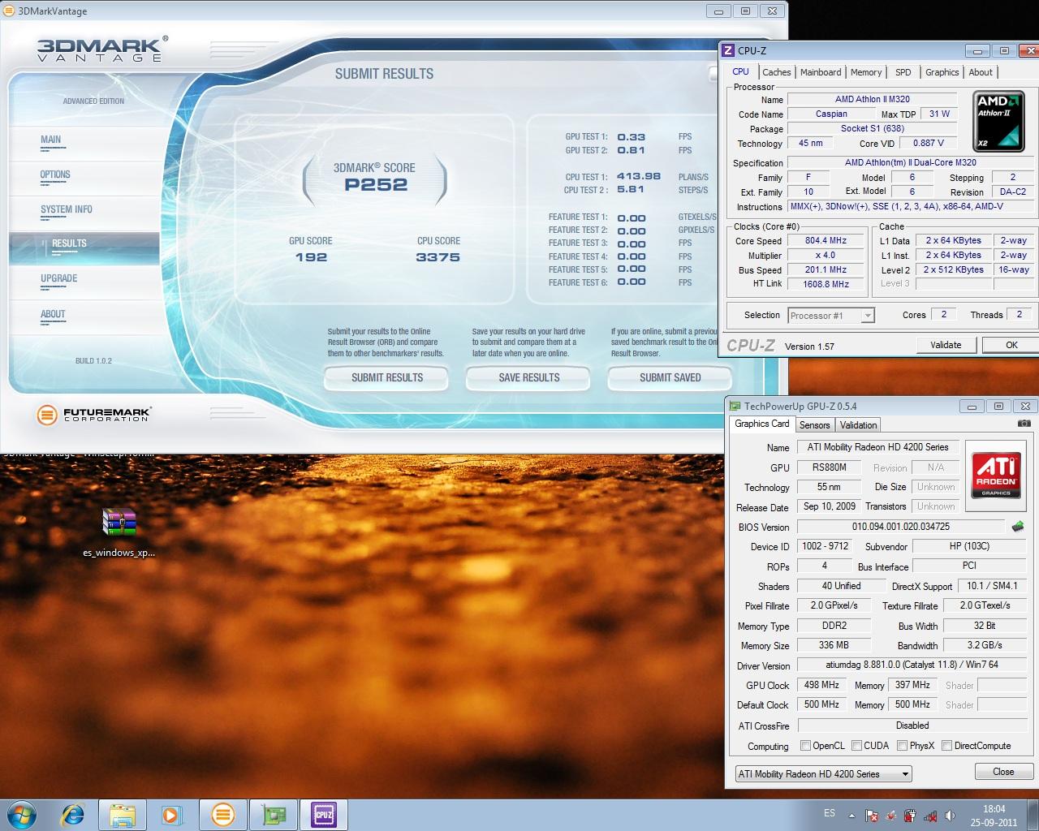Switch to the Graphics tab in CPU-Z
Viewport: 1039px width, 831px height.
942,72
